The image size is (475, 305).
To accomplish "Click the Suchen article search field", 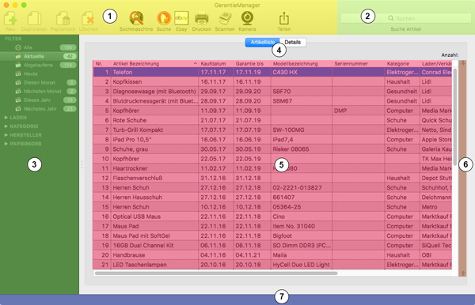I will (x=405, y=18).
